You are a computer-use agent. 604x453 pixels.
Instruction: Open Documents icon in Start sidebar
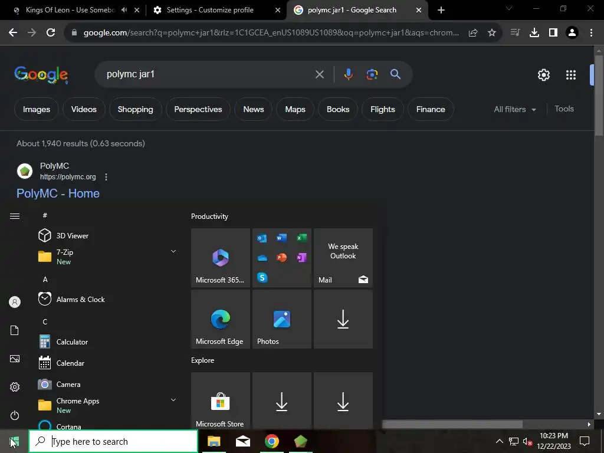pos(15,330)
